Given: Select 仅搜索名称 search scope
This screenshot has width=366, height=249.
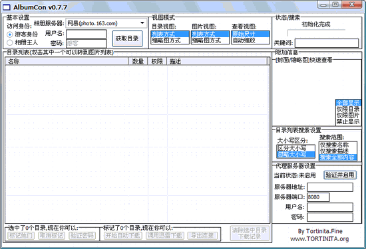Looking at the screenshot, I should point(338,145).
